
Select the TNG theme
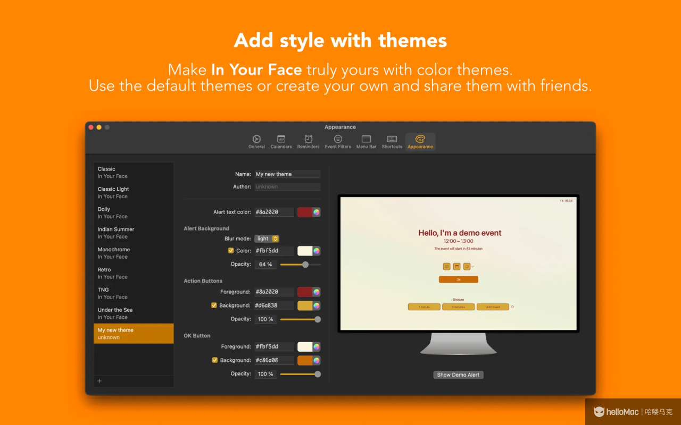point(134,293)
